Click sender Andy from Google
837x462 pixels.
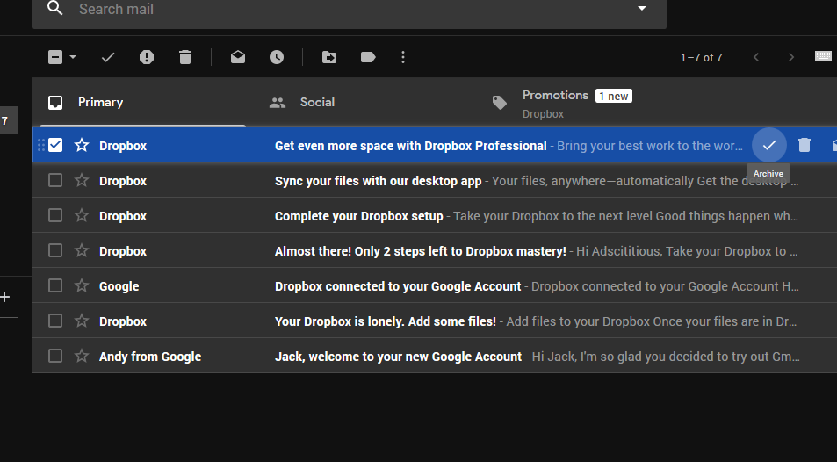click(x=150, y=357)
